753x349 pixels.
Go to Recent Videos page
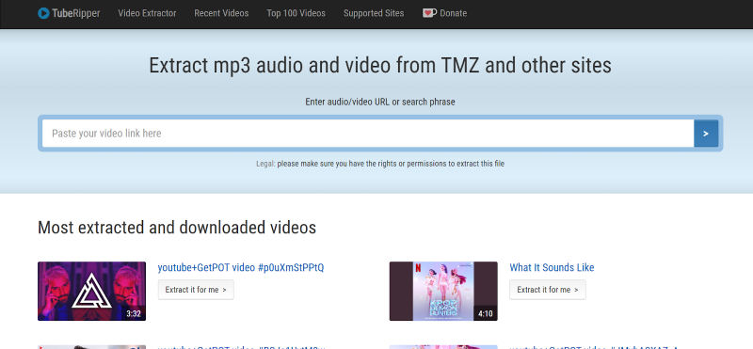coord(221,13)
